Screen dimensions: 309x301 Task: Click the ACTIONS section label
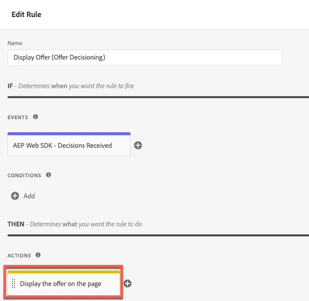[19, 255]
